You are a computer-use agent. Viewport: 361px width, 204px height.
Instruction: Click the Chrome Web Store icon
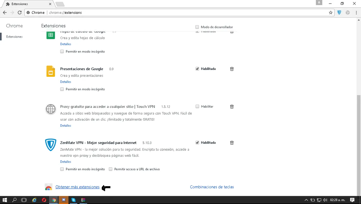pos(49,187)
